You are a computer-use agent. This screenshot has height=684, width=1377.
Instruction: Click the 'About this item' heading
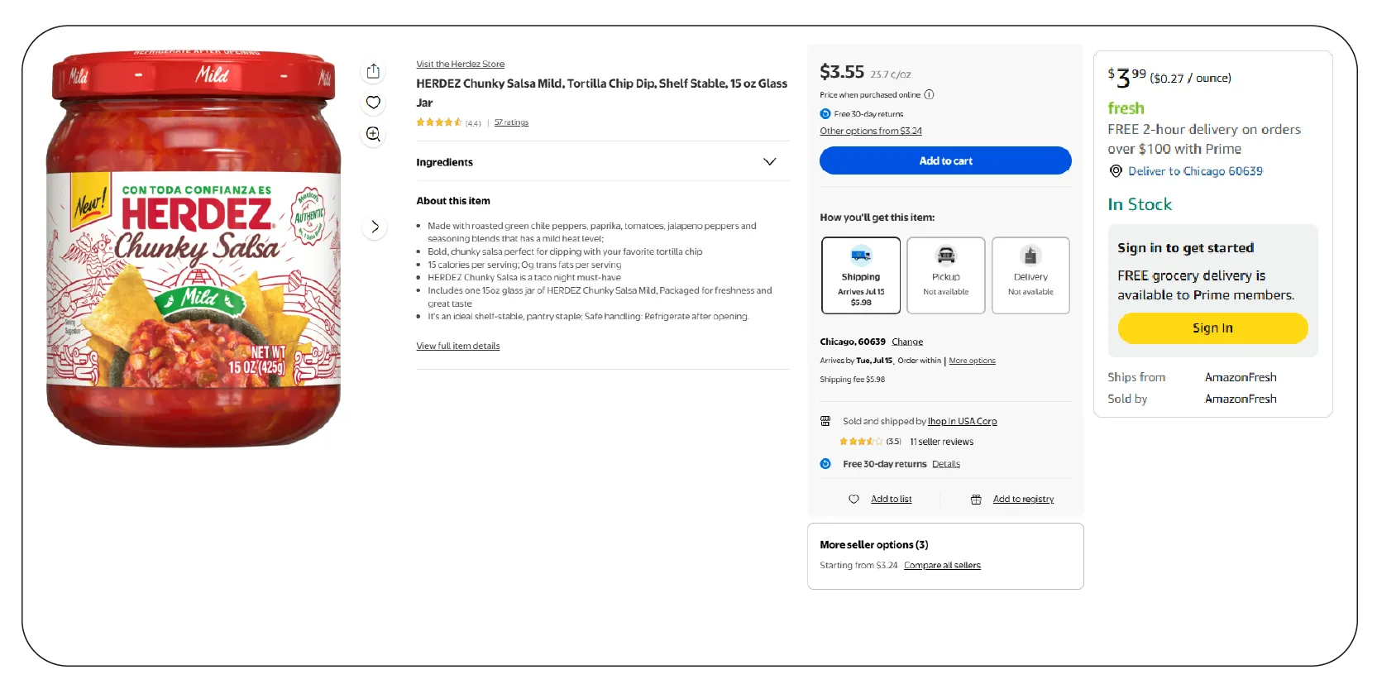pyautogui.click(x=452, y=201)
